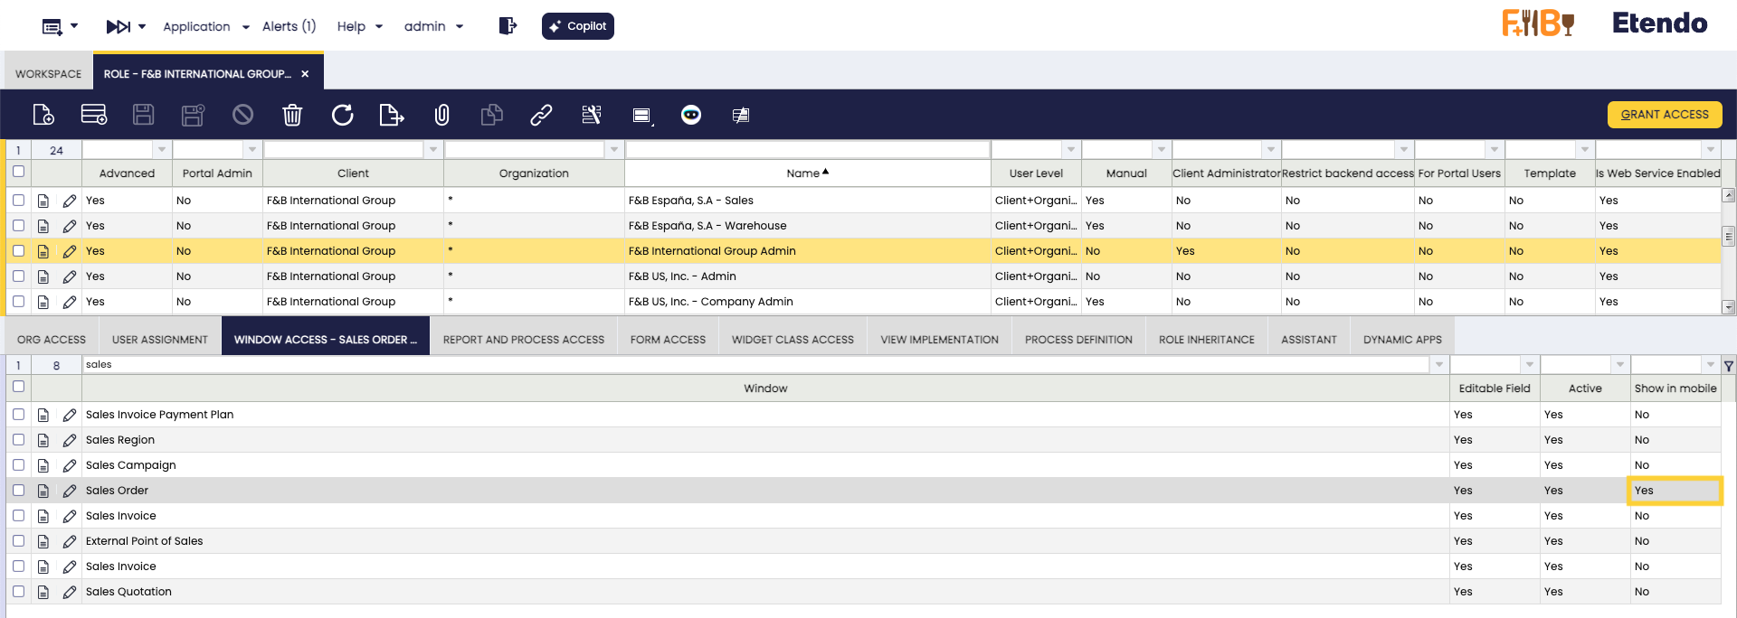Cancel changes with the undo icon
Screen dimensions: 1737x618
point(242,115)
